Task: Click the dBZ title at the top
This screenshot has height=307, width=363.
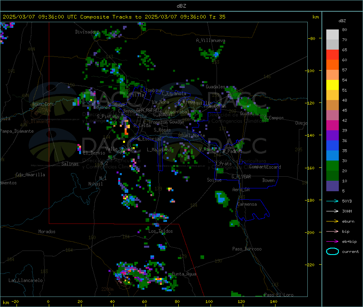Action: pyautogui.click(x=181, y=6)
